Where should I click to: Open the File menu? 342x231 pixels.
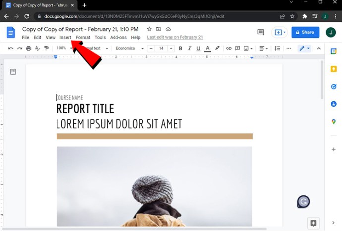(25, 37)
